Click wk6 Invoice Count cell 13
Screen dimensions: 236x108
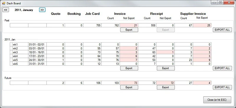coord(111,64)
